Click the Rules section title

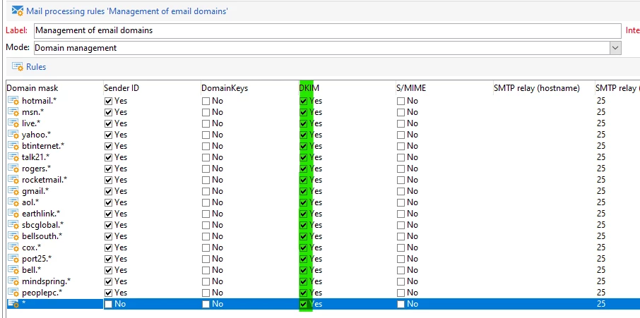click(36, 67)
